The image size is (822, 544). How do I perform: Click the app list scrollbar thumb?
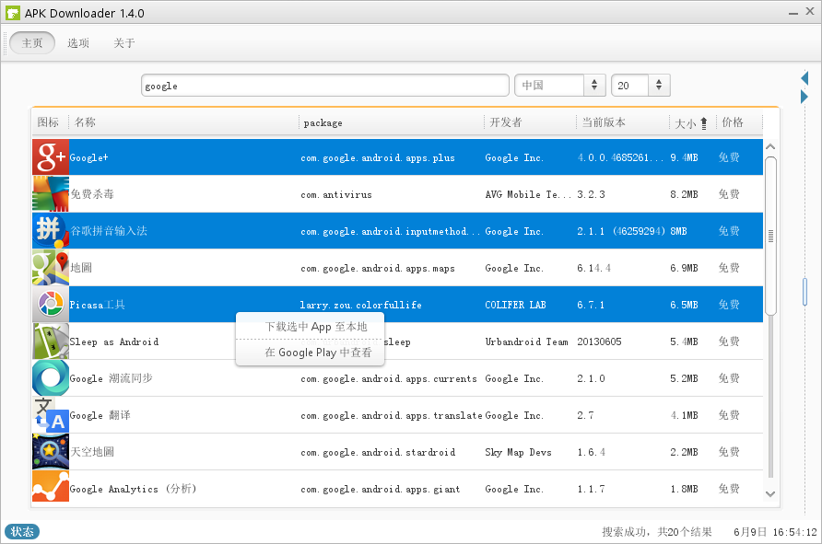[x=770, y=237]
